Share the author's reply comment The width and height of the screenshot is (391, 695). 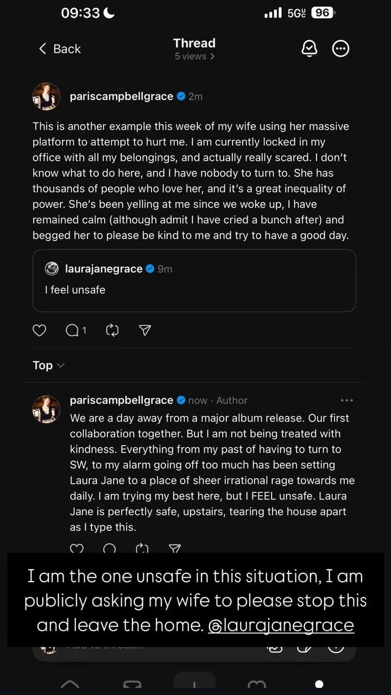pos(174,548)
